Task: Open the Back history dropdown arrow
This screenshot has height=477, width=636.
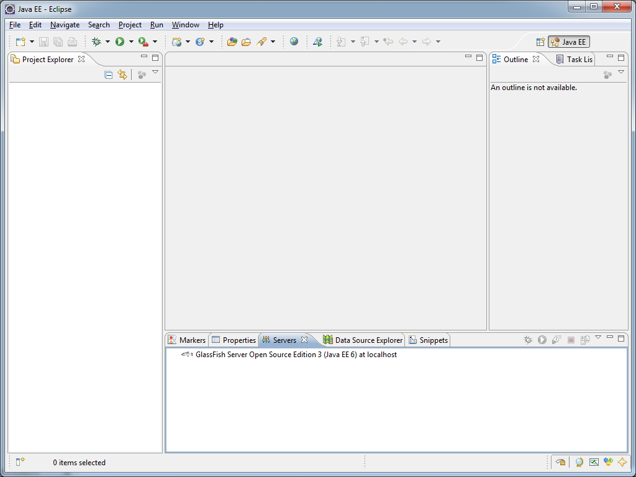Action: pyautogui.click(x=414, y=42)
